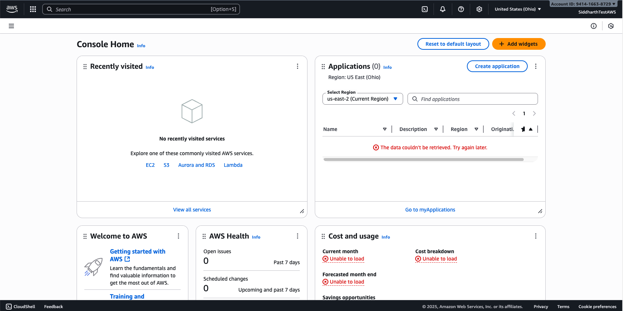The height and width of the screenshot is (311, 623).
Task: Click the Create application button
Action: [497, 66]
